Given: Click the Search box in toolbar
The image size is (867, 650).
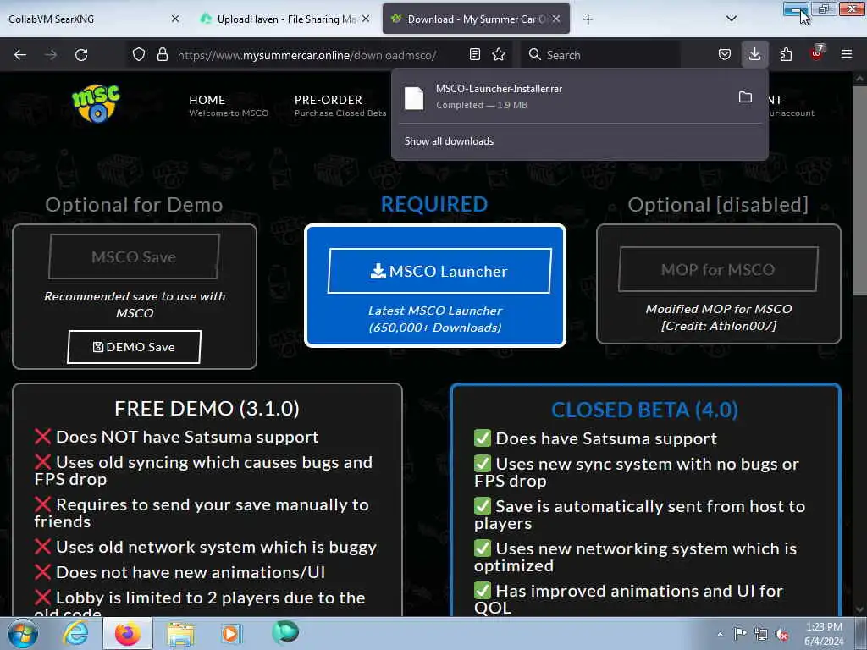Looking at the screenshot, I should pyautogui.click(x=601, y=55).
